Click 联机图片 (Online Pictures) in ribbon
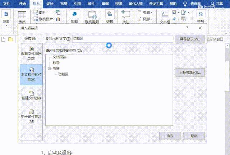Viewport: 230px width, 155px height. click(x=43, y=19)
